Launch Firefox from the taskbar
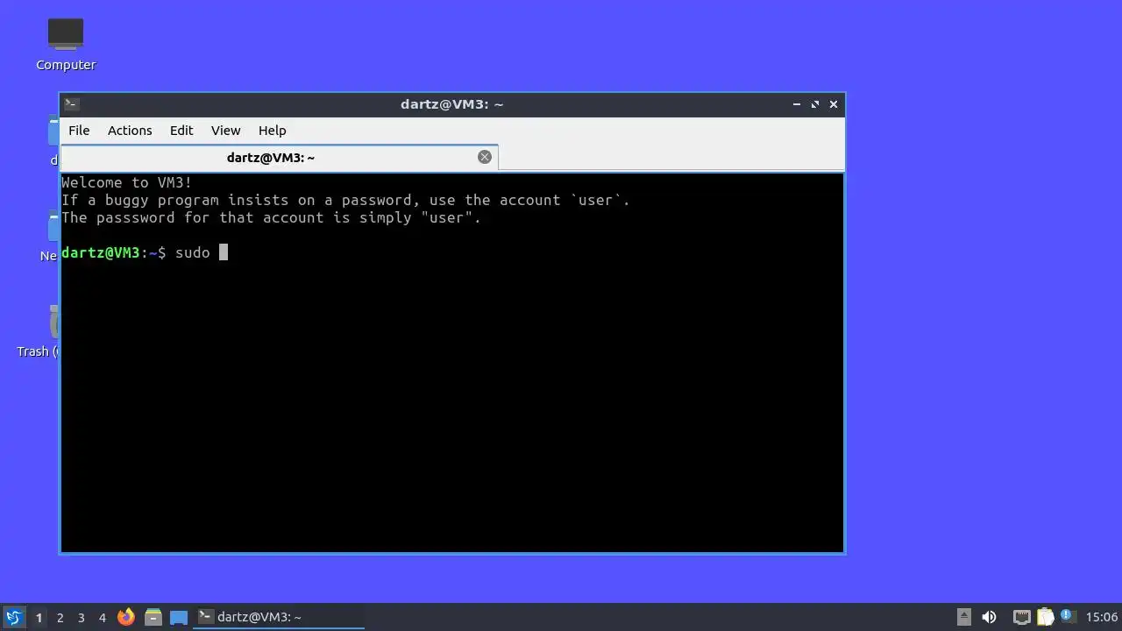The image size is (1122, 631). [x=126, y=617]
